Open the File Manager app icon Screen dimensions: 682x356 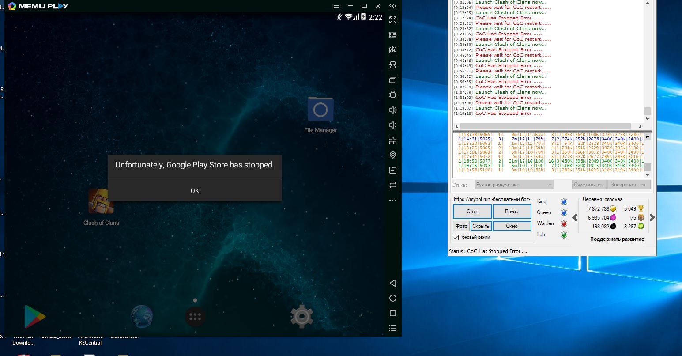click(x=320, y=109)
